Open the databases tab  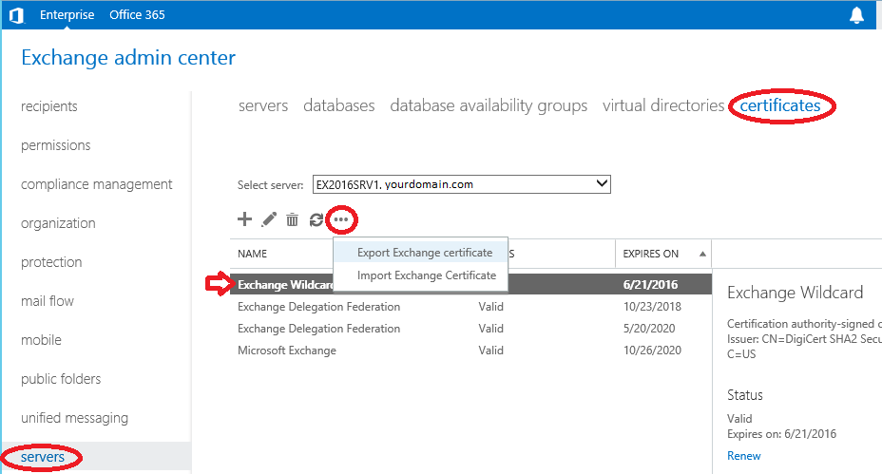coord(338,105)
